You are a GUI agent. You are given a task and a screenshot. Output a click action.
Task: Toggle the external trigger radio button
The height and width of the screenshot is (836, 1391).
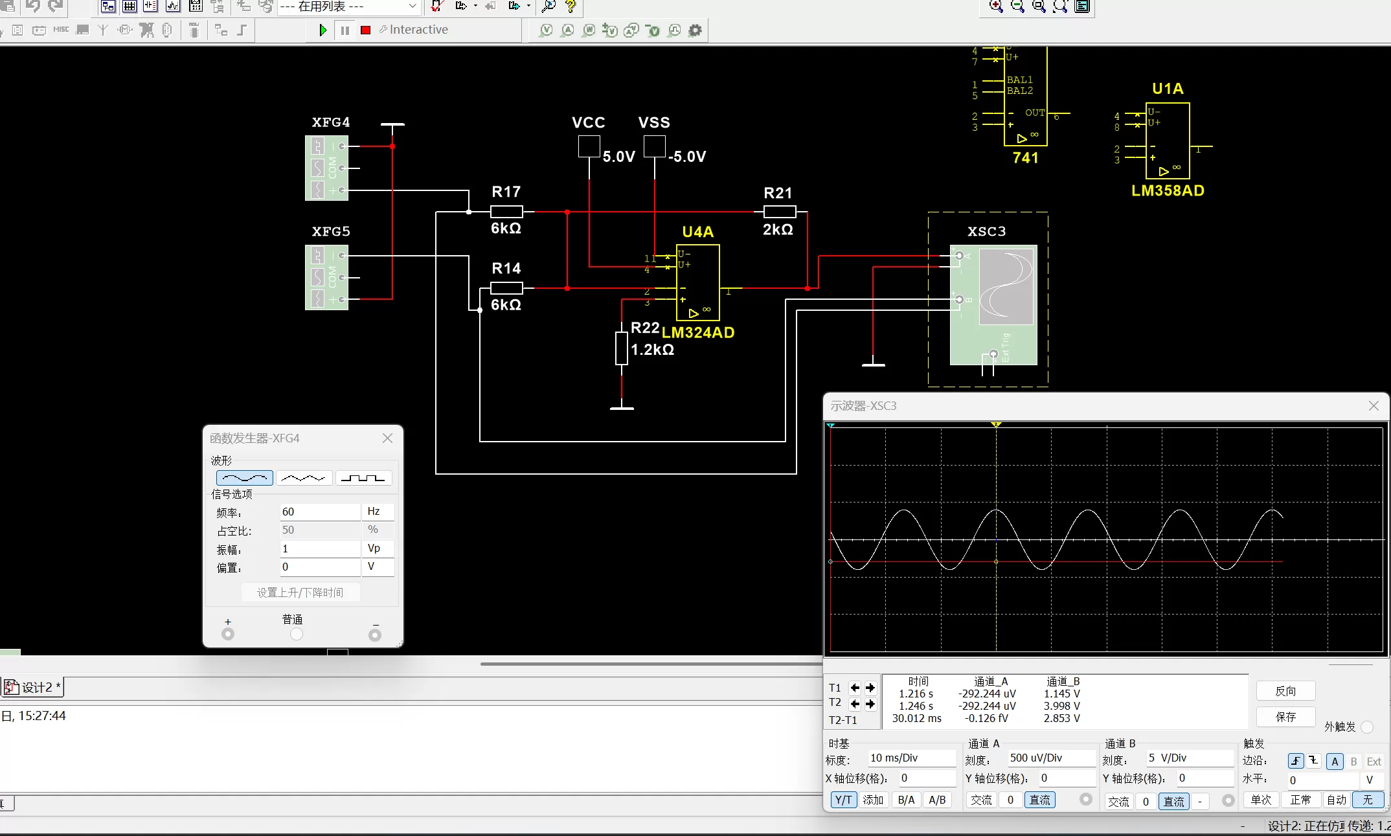(1366, 727)
